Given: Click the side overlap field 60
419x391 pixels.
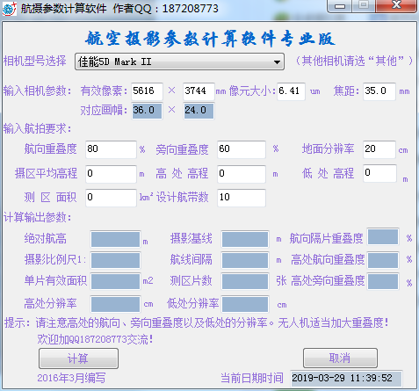Looking at the screenshot, I should pyautogui.click(x=242, y=149).
